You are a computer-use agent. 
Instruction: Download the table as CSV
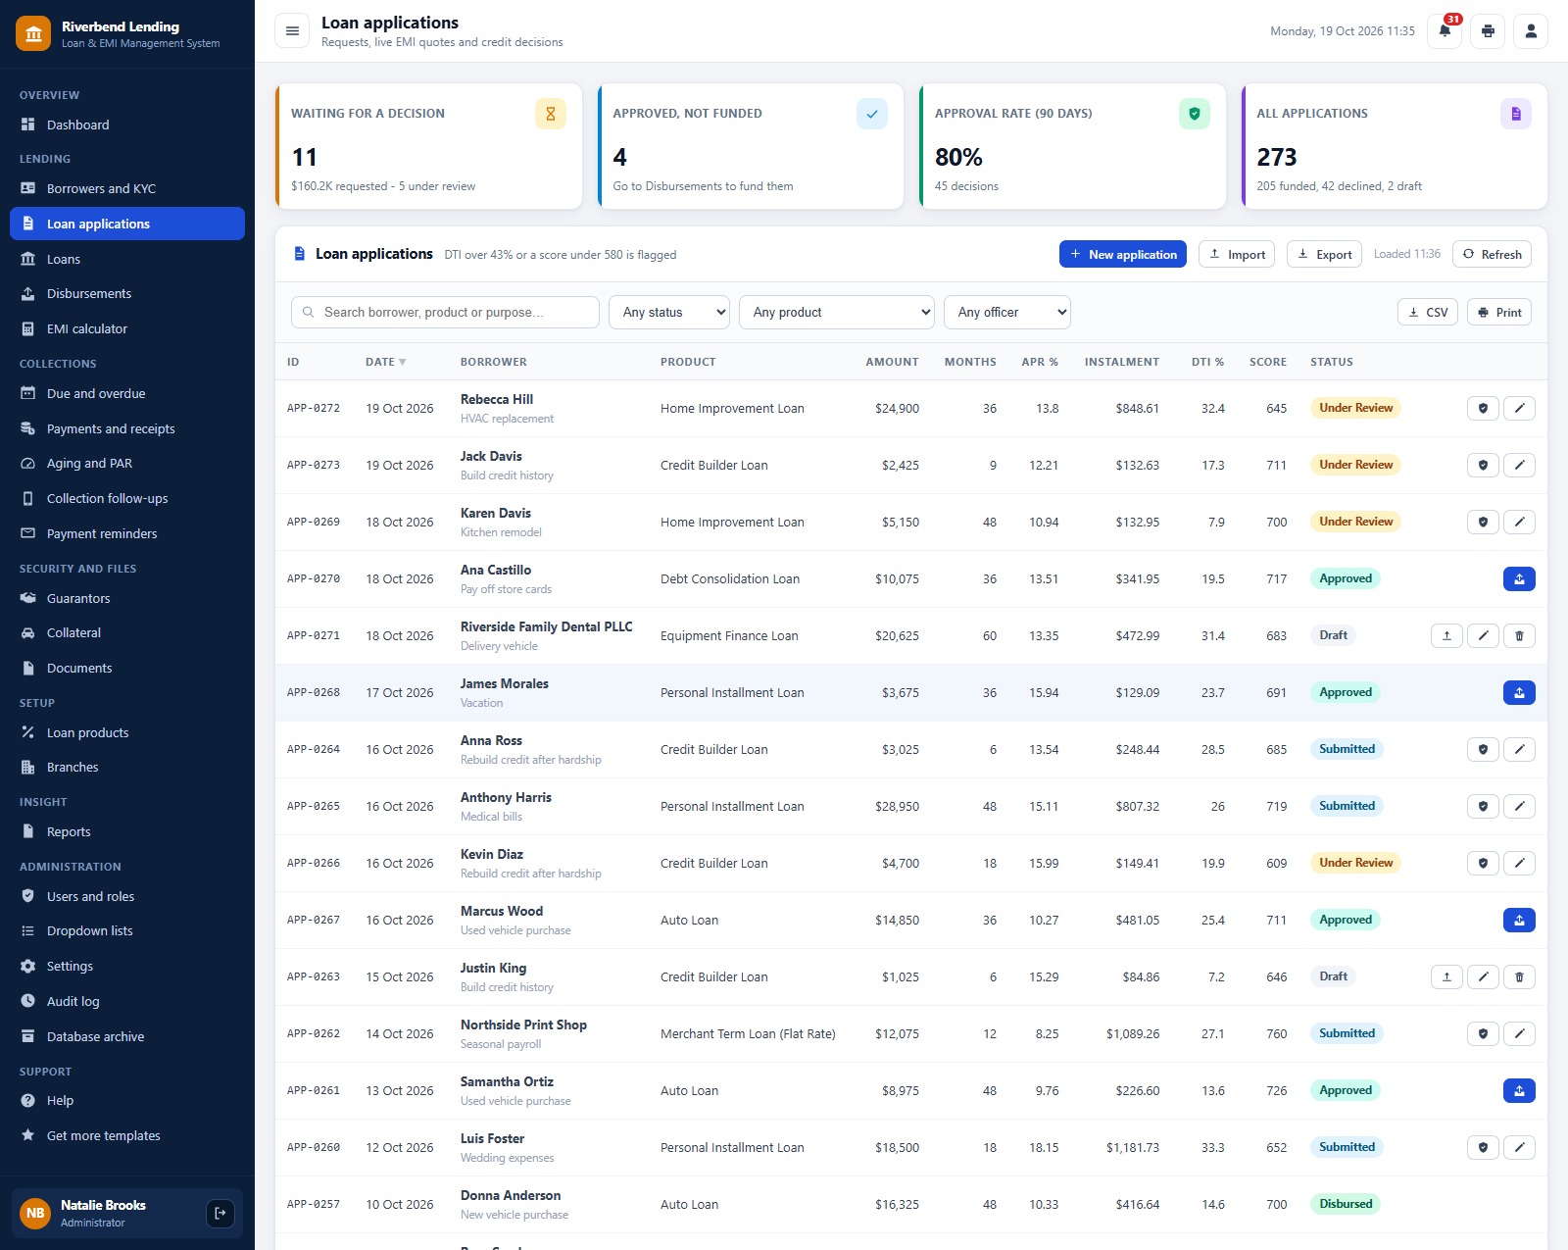click(1428, 313)
